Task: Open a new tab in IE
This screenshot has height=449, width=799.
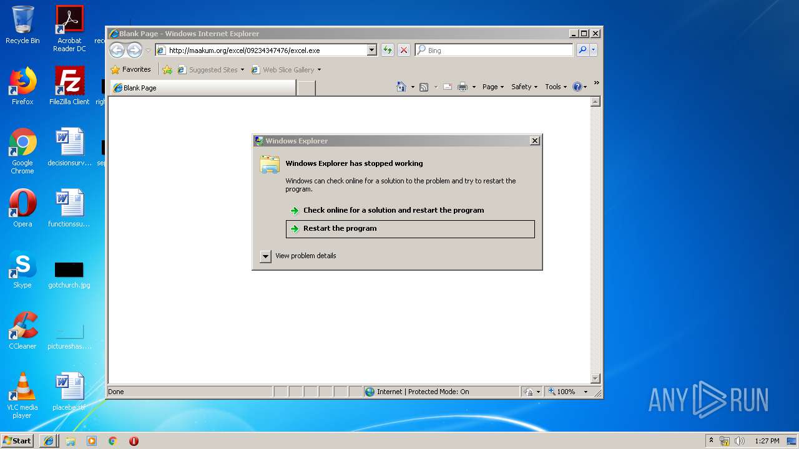Action: point(306,88)
